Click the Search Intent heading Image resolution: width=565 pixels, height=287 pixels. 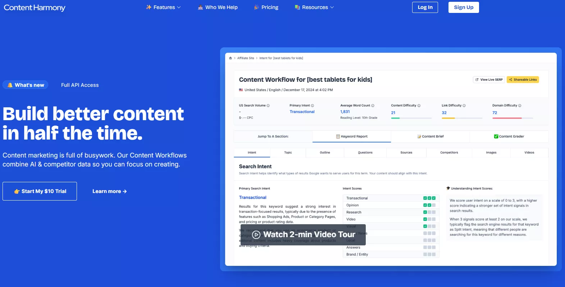tap(255, 166)
